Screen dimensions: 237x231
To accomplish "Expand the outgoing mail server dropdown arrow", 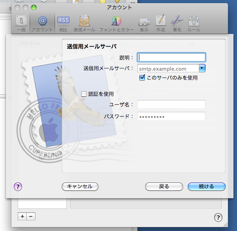I will pyautogui.click(x=202, y=68).
